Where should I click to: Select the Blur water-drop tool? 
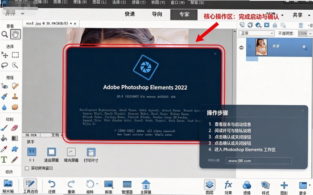coord(4,107)
